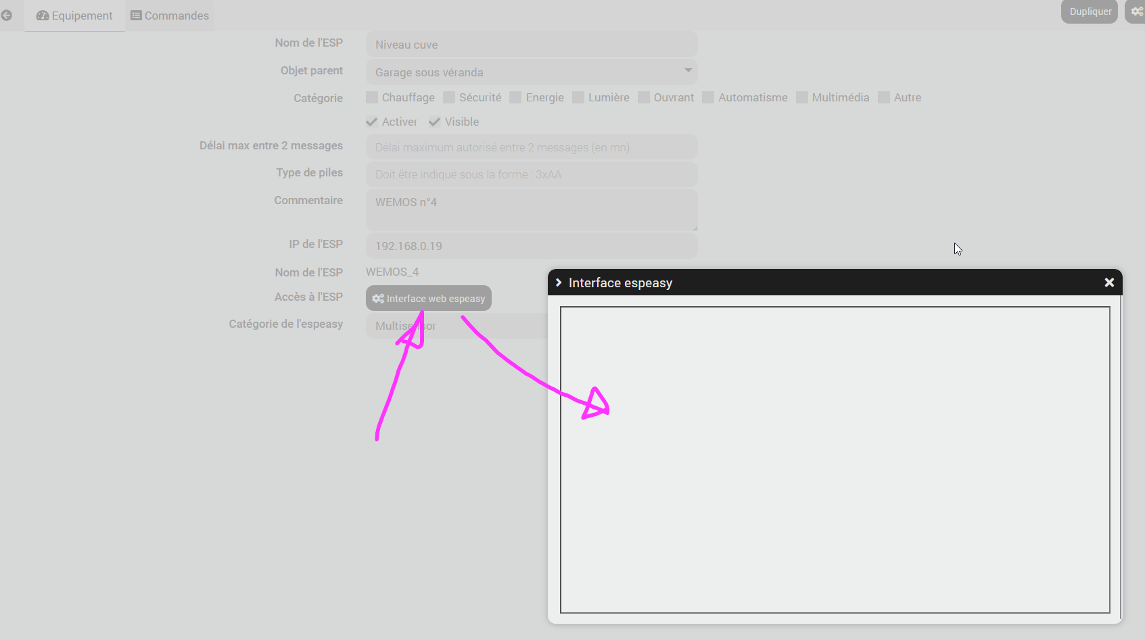Check the Ouvrant category checkbox

coord(644,97)
